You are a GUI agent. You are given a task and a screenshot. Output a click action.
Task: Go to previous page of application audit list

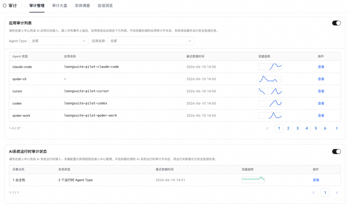pos(268,128)
